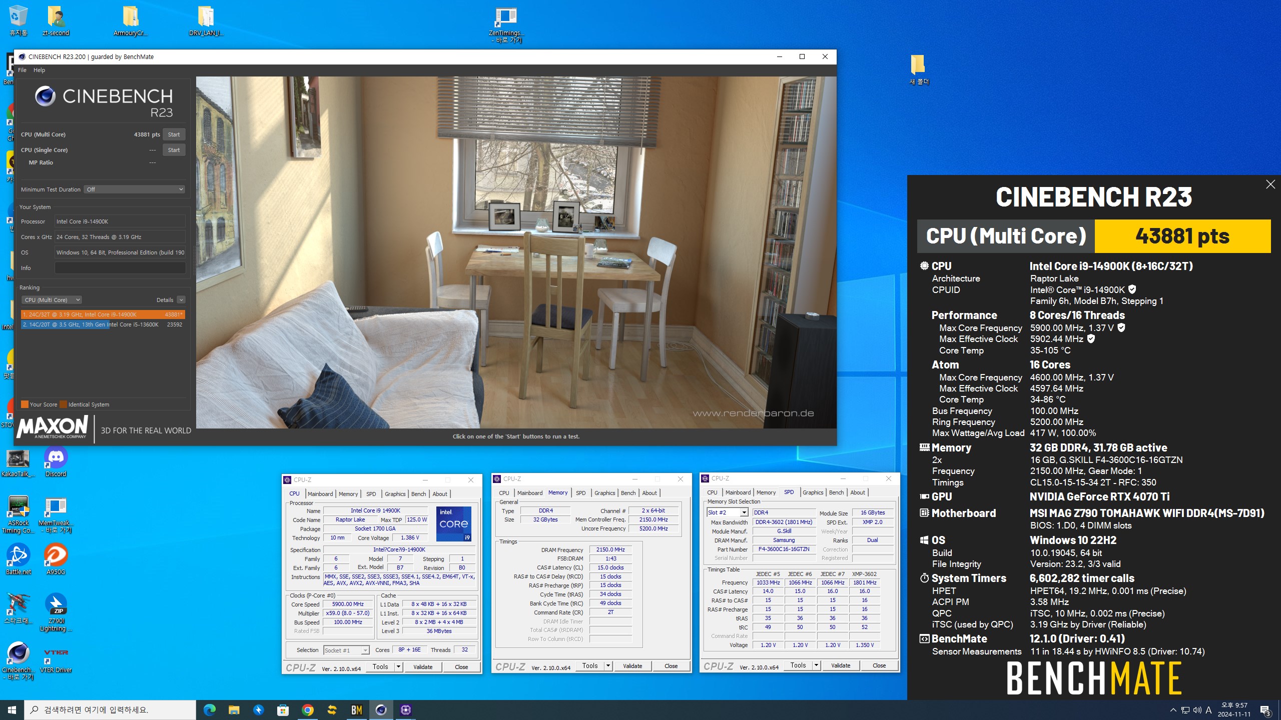Open Tools dropdown arrow in the CPU-Z window on the CPU tab
The image size is (1281, 720).
tap(398, 666)
